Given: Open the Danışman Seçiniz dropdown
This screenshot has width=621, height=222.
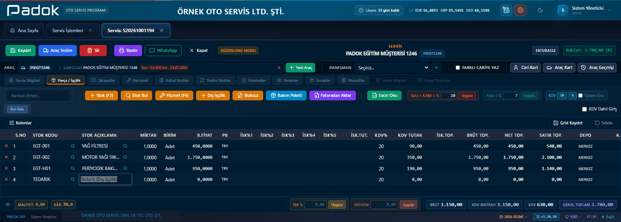Looking at the screenshot, I should pyautogui.click(x=393, y=67).
